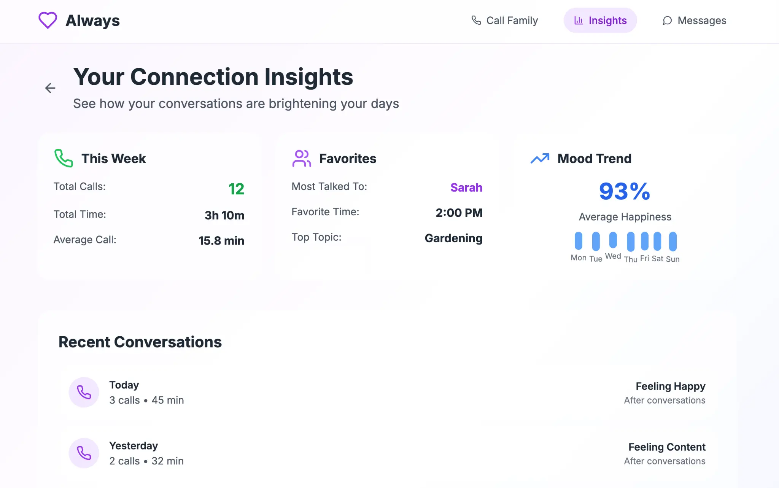Click the Thursday mood bar

[x=631, y=242]
